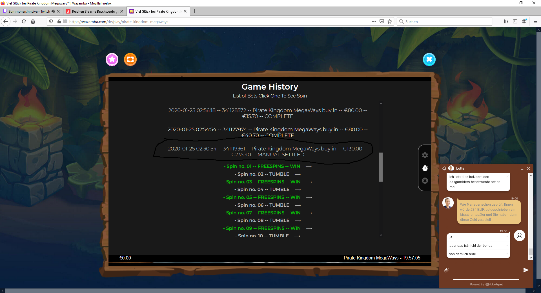Toggle the orange fullscreen game icon
Viewport: 541px width, 293px height.
pos(130,59)
